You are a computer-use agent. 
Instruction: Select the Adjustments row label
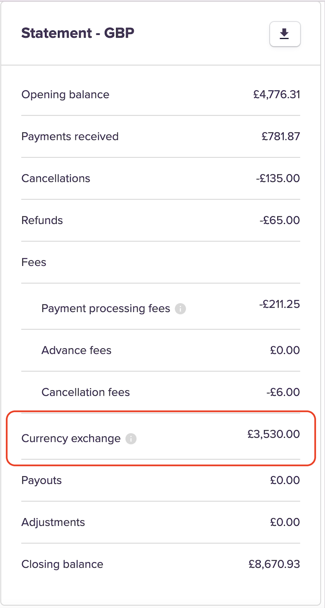53,522
